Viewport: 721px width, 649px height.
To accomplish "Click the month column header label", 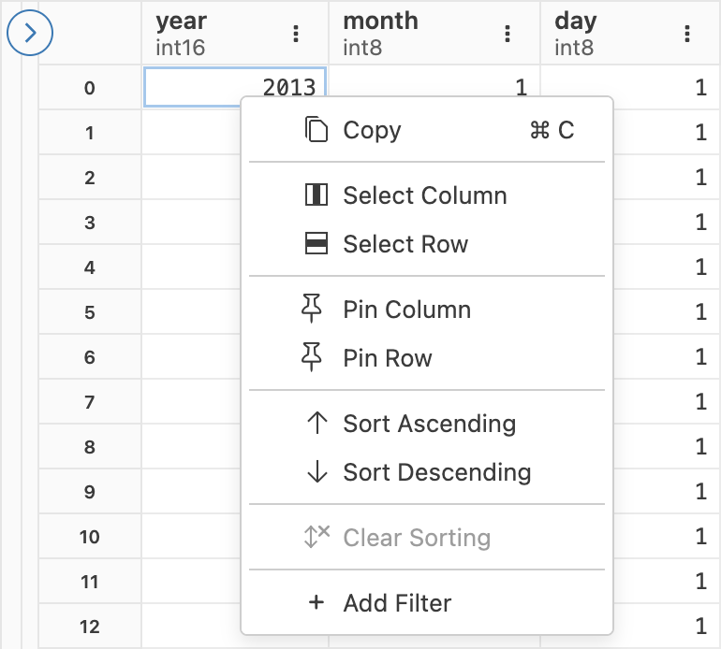I will click(x=380, y=21).
